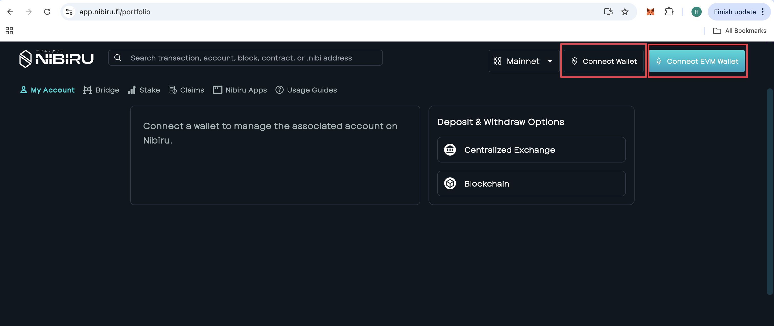Go to the Claims tab
The width and height of the screenshot is (774, 326).
(x=186, y=90)
